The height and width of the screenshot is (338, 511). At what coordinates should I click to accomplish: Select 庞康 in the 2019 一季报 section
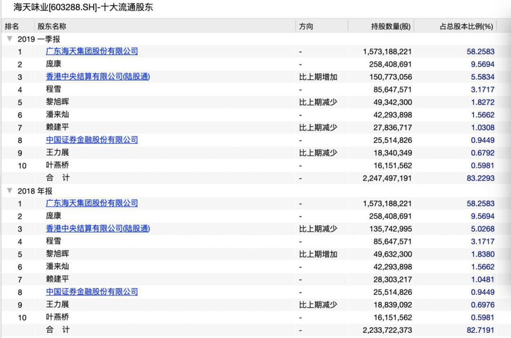point(53,64)
